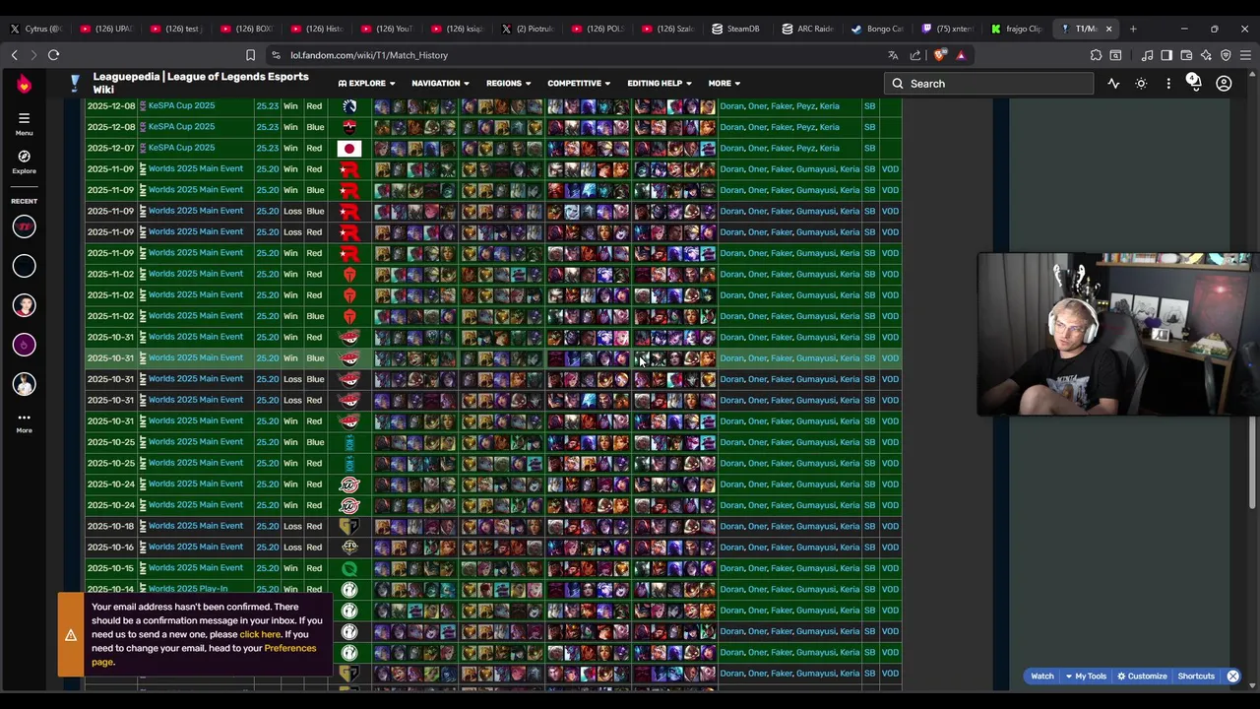Expand the My Tools menu in bottom bar
Viewport: 1260px width, 709px height.
click(1086, 677)
